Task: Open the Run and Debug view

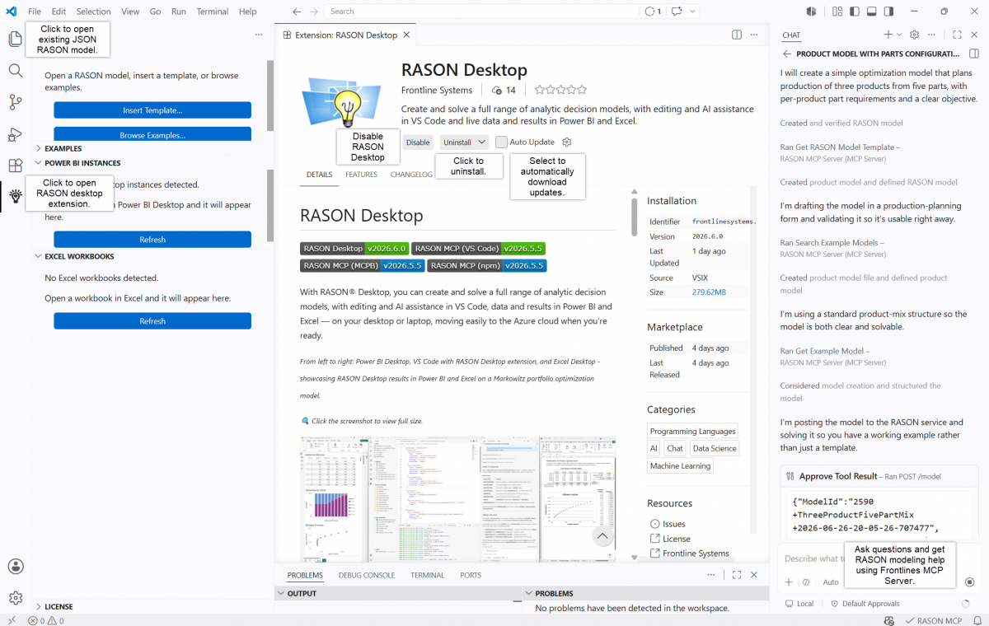Action: point(16,134)
